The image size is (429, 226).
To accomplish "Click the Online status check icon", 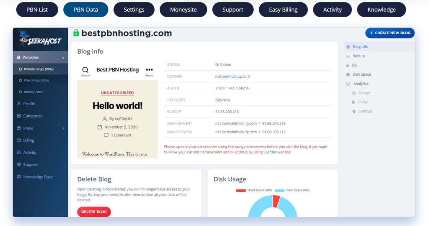I will pyautogui.click(x=217, y=64).
